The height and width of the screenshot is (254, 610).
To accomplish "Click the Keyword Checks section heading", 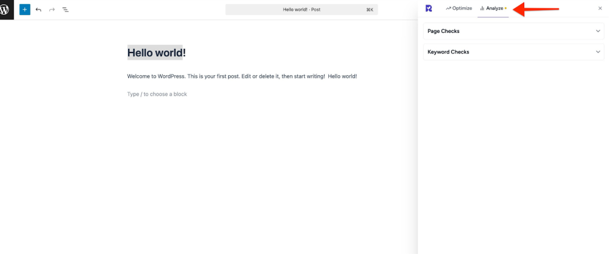I will point(448,52).
